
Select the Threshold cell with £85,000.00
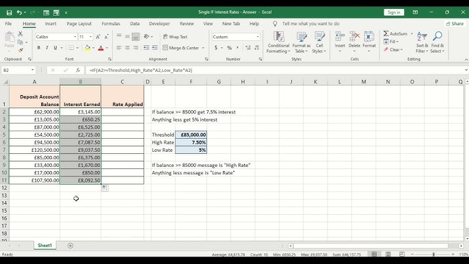click(x=191, y=135)
